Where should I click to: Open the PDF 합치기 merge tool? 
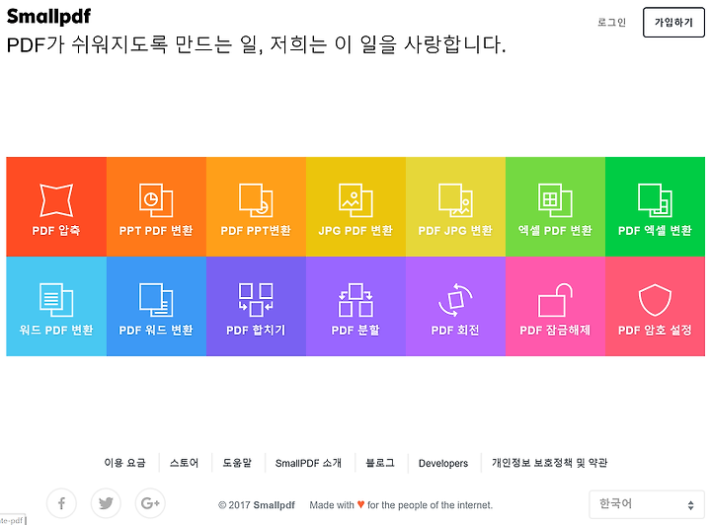[256, 306]
